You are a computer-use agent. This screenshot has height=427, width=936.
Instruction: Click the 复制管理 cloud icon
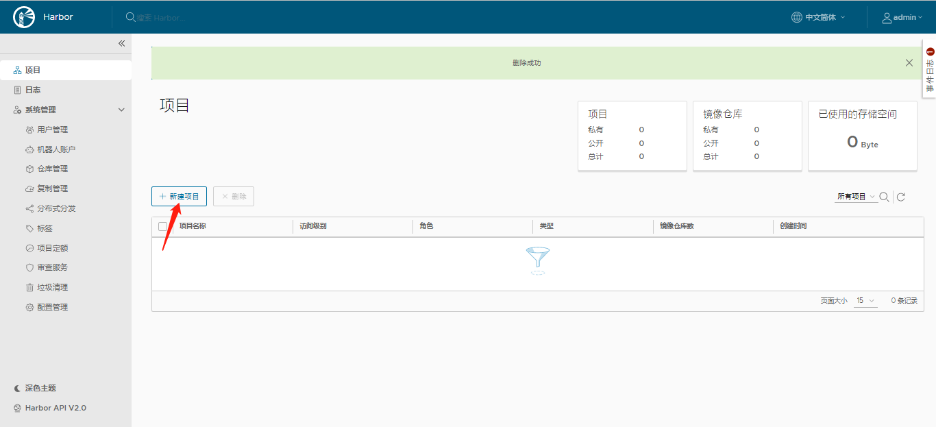tap(29, 188)
